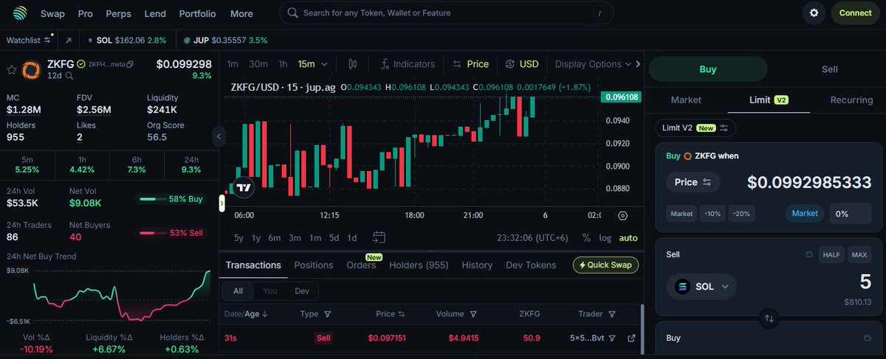
Task: Swap Sell and Buy tokens arrows
Action: coord(769,318)
